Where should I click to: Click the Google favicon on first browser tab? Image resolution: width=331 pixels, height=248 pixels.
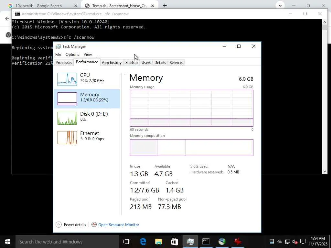(x=10, y=6)
